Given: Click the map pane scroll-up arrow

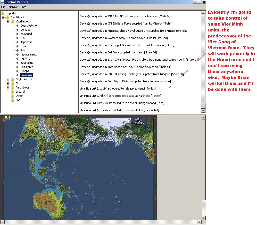Looking at the screenshot, I should click(x=203, y=117).
